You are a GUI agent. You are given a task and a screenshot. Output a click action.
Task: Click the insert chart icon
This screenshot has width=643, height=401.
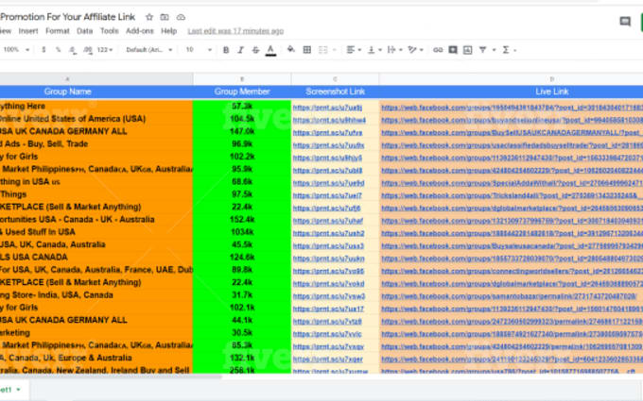click(467, 50)
